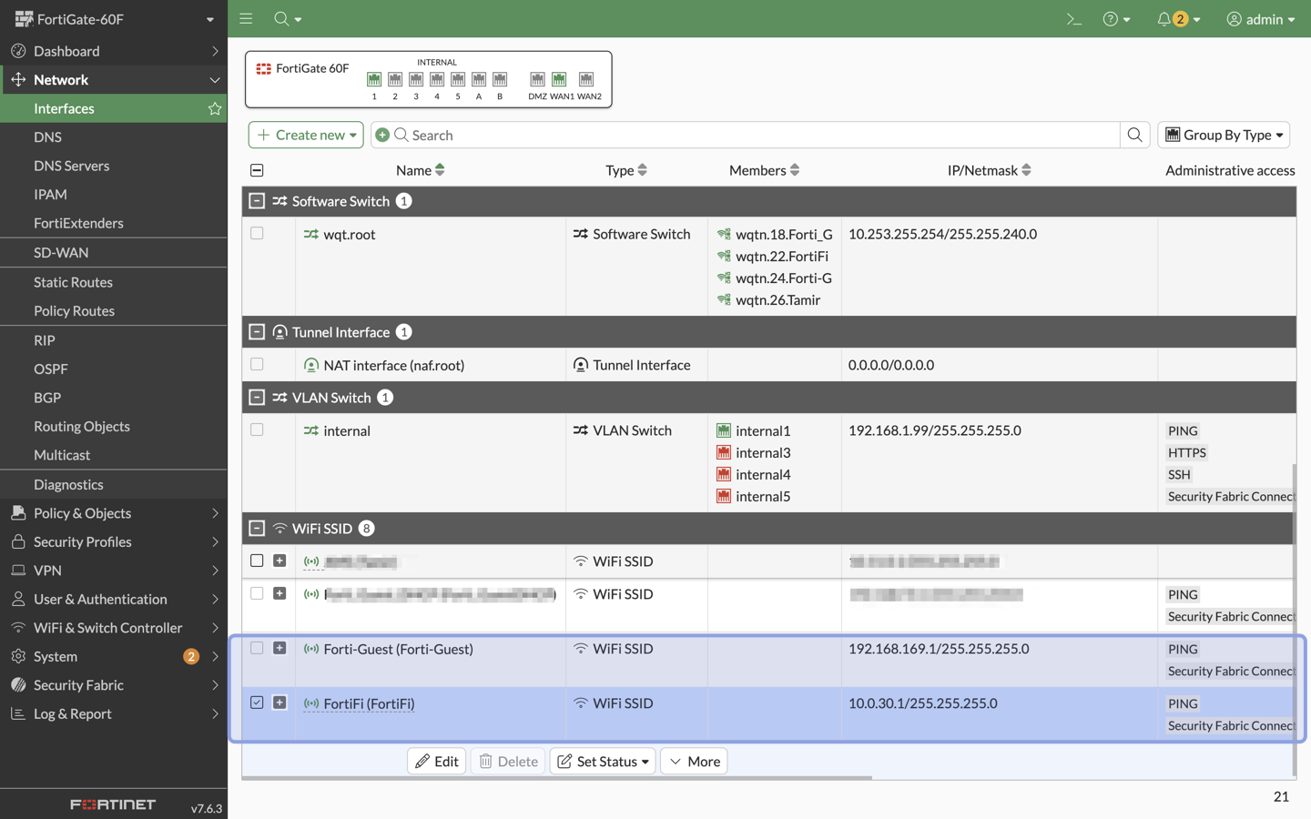Click the search magnifier in the interfaces search bar

(1134, 135)
